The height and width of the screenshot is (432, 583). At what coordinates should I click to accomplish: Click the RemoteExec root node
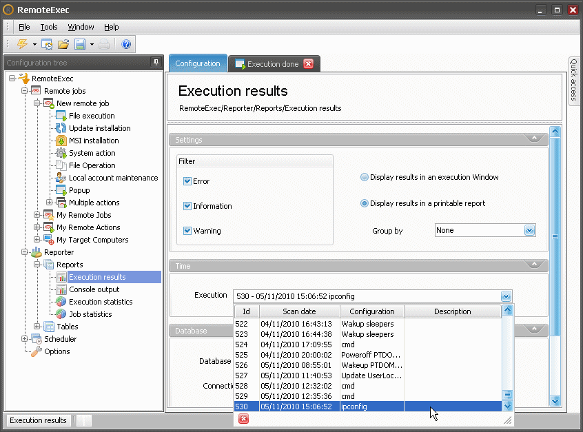(x=52, y=79)
